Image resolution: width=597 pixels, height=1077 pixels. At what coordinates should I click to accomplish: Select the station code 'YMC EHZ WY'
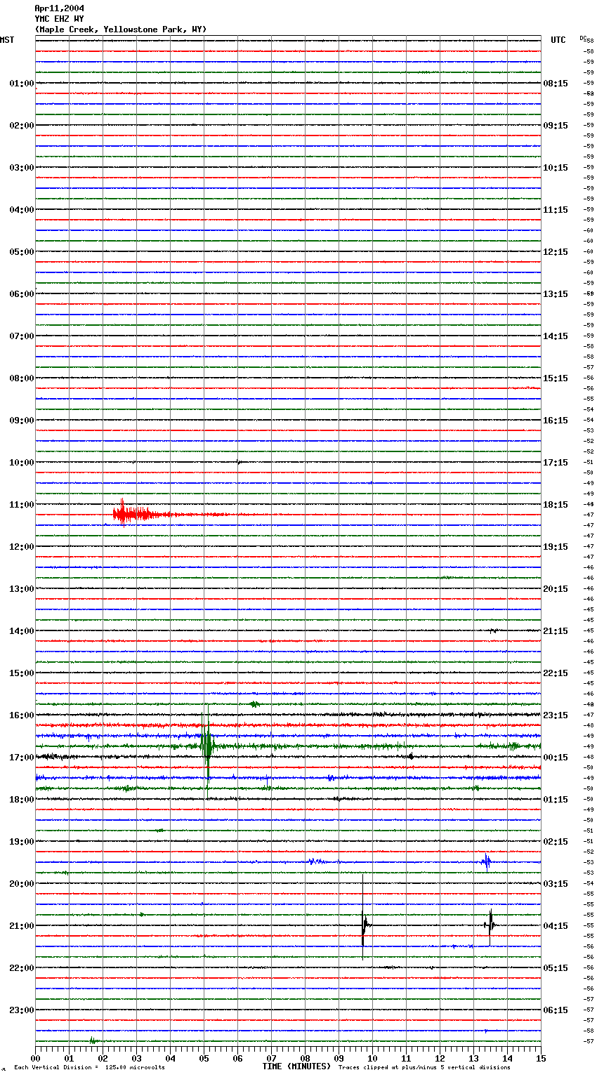pos(59,19)
